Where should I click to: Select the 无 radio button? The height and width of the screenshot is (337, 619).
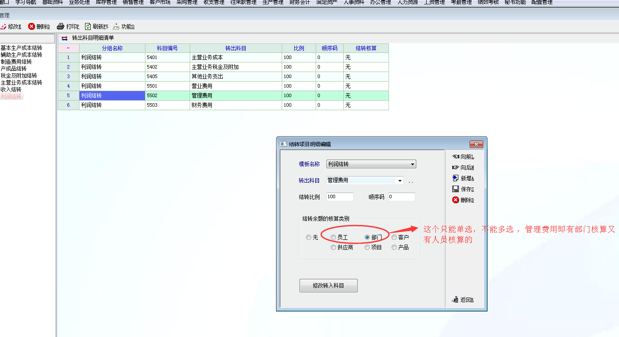(x=309, y=237)
